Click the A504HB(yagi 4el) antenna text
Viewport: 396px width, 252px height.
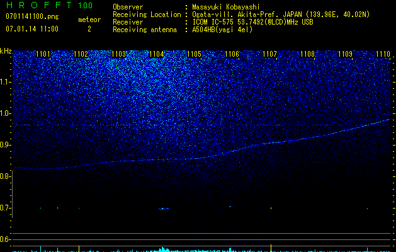[x=222, y=30]
